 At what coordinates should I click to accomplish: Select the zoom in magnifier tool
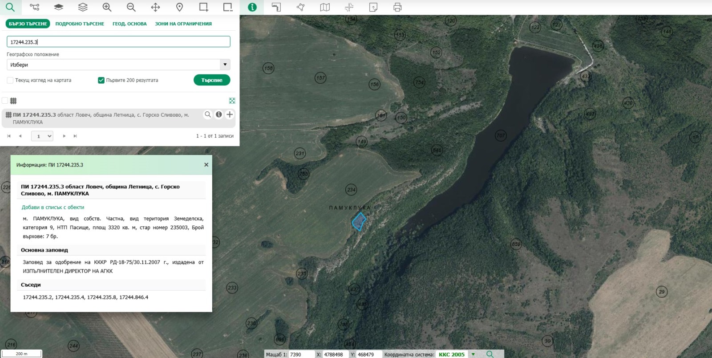(x=107, y=7)
